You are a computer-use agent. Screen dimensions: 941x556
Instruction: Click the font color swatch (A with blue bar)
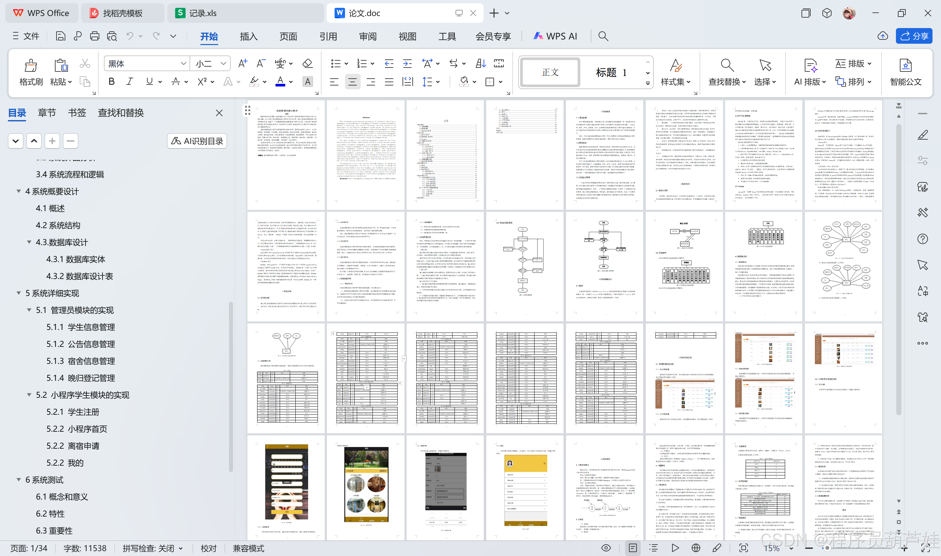[x=280, y=81]
